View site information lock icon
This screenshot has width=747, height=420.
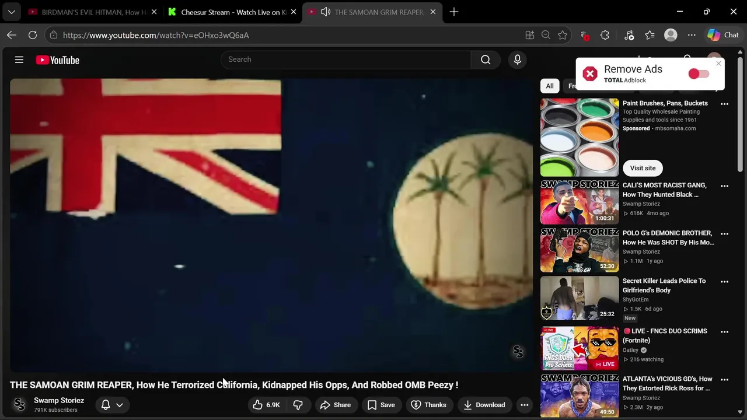[54, 35]
